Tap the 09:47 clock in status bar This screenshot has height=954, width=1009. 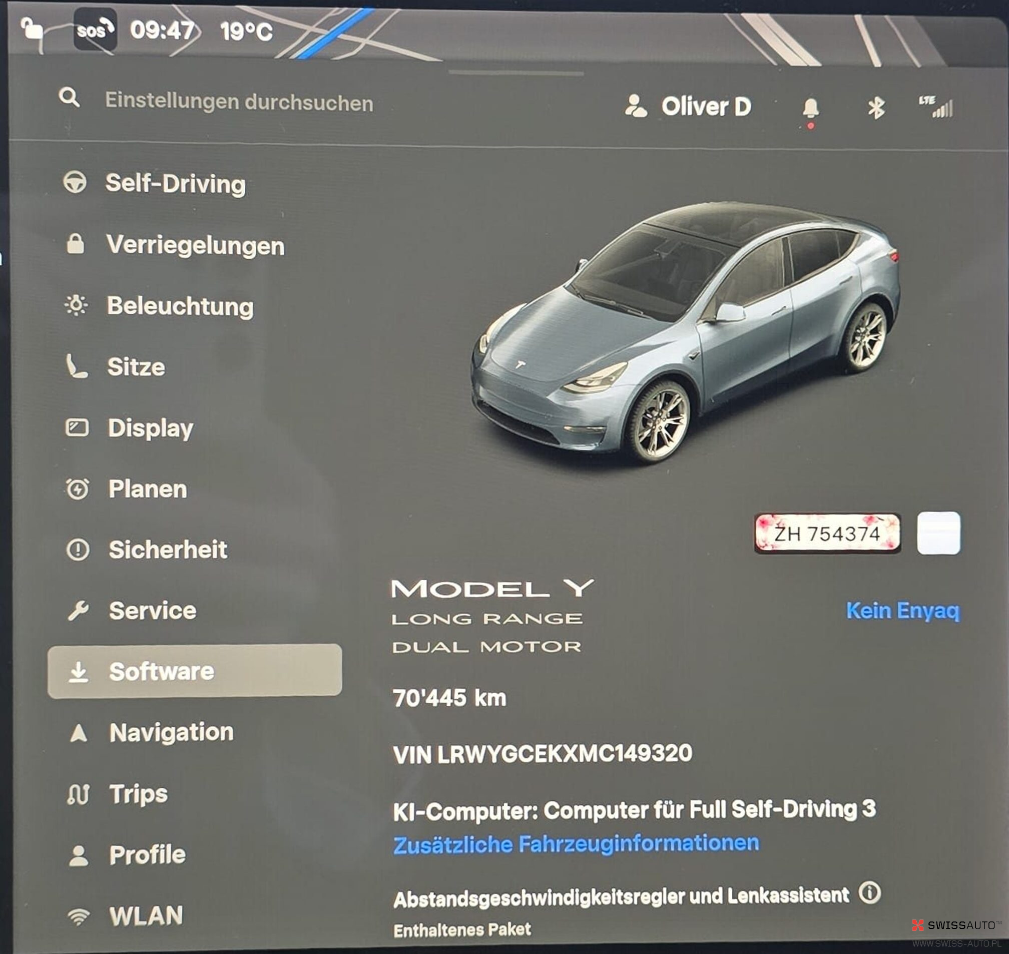(x=162, y=30)
